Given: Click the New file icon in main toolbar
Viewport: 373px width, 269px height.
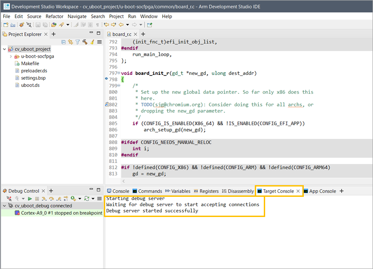Looking at the screenshot, I should point(5,25).
